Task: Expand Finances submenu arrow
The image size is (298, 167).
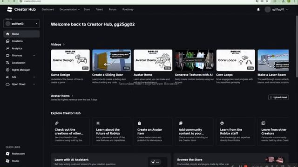Action: pyautogui.click(x=34, y=56)
